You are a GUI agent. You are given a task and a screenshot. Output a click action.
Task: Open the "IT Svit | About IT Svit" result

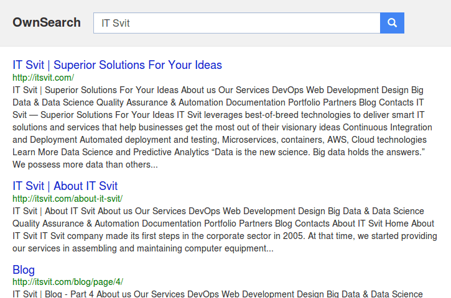point(65,186)
